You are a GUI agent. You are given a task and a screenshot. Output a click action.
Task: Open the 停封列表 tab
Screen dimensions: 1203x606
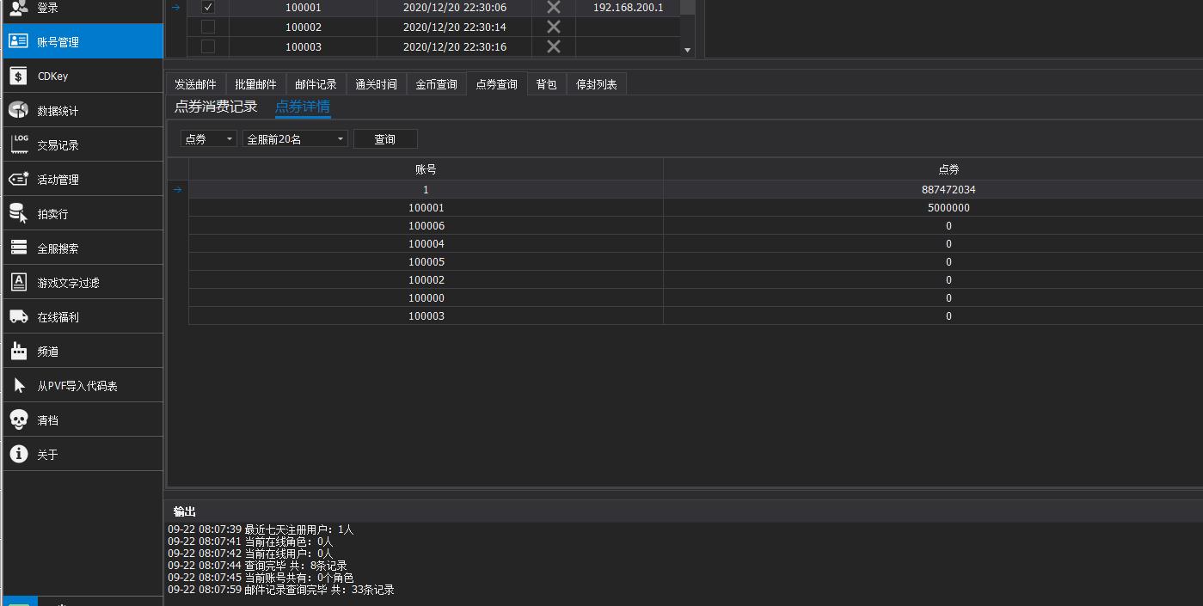[596, 84]
